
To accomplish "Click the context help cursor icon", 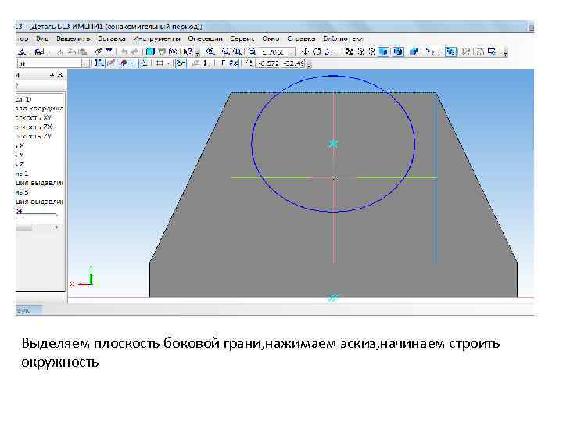I will click(188, 52).
